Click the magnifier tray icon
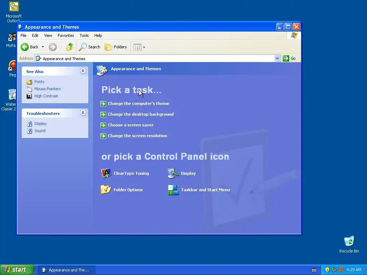Viewport: 367px width, 275px height. (x=340, y=270)
